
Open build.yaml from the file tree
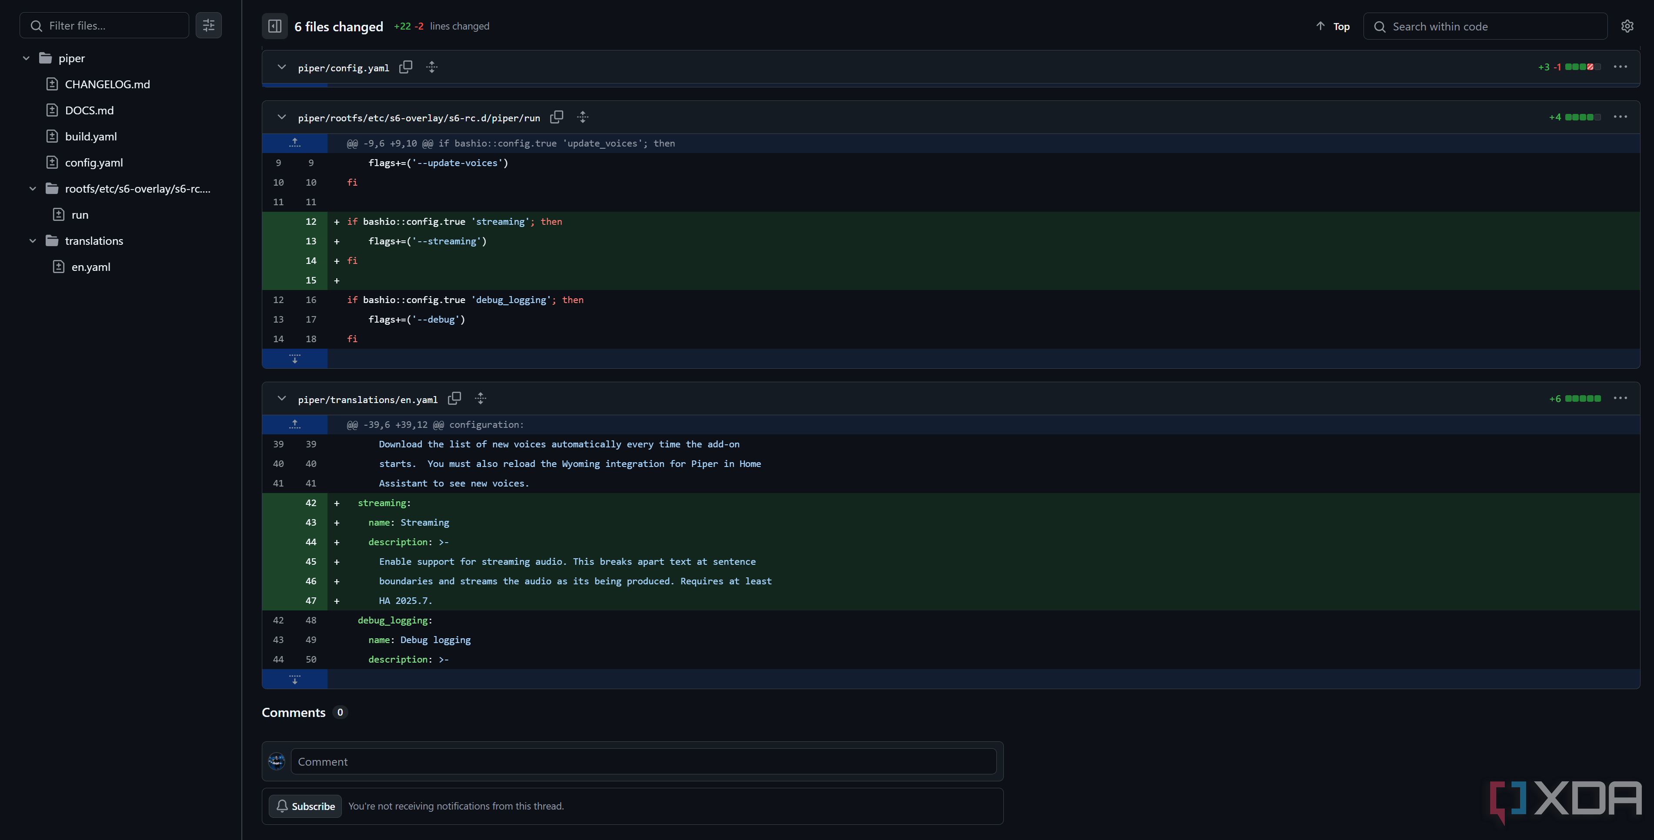point(90,137)
